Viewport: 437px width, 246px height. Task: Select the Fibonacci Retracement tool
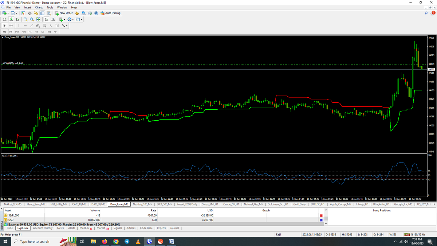click(44, 26)
